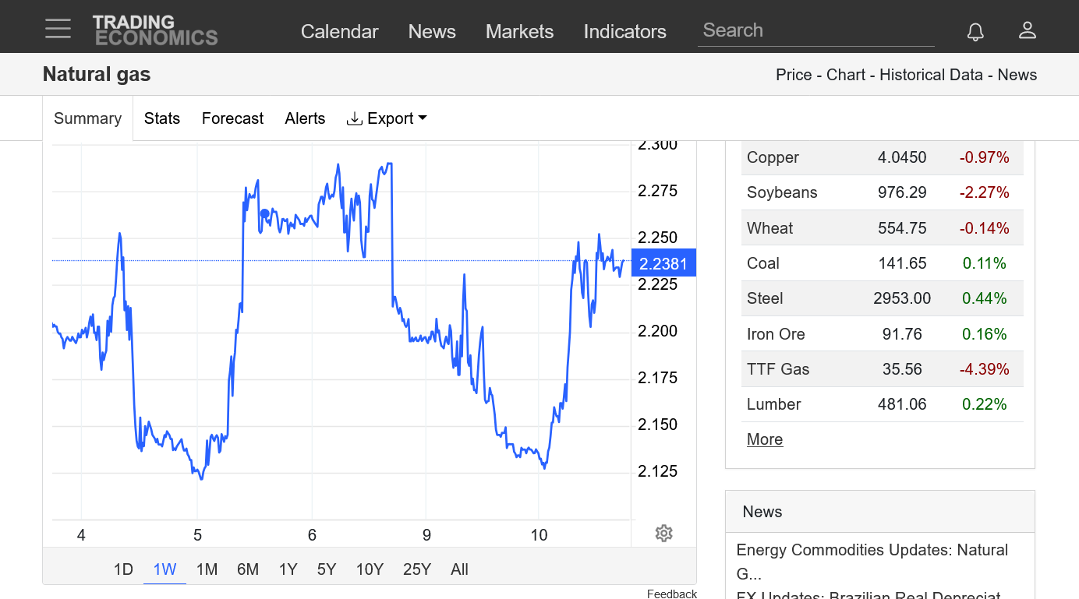Image resolution: width=1079 pixels, height=599 pixels.
Task: Go to the Markets menu
Action: click(519, 31)
